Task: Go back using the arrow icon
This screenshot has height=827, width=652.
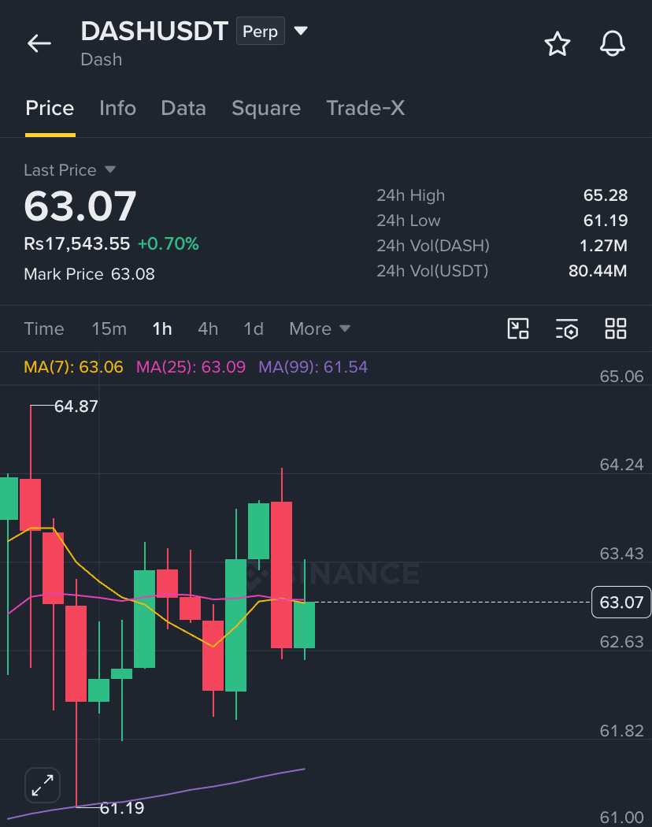Action: [x=39, y=43]
